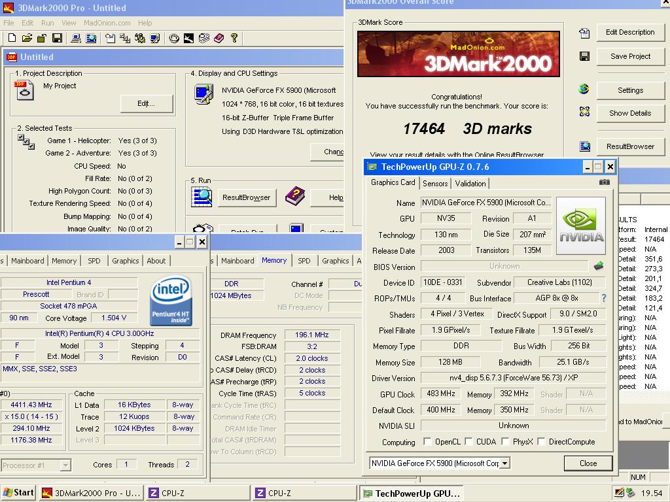Select Graphics tab in left CPU-Z window
The height and width of the screenshot is (502, 670).
click(125, 261)
